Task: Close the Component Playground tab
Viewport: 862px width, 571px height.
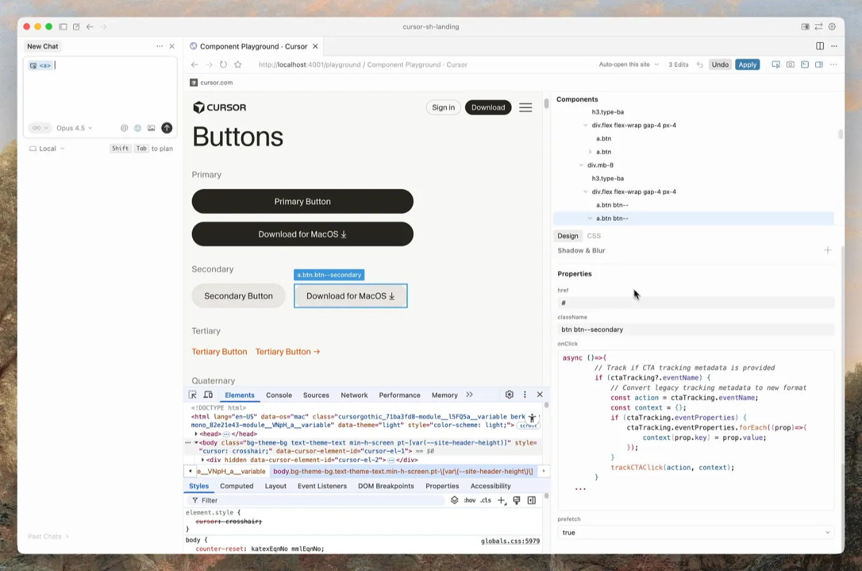Action: pos(315,46)
